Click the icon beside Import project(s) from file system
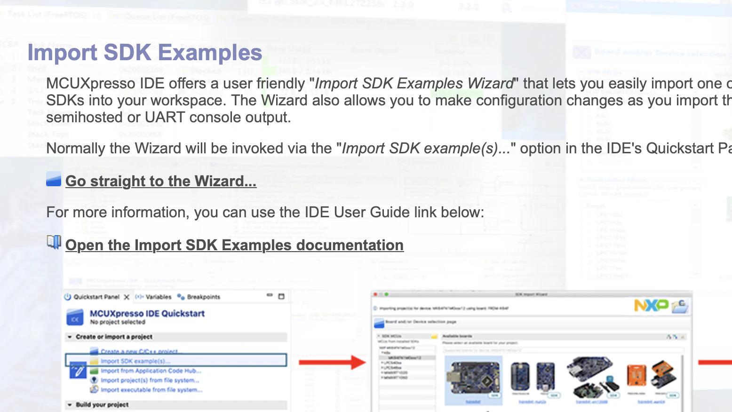The height and width of the screenshot is (412, 732). tap(94, 380)
